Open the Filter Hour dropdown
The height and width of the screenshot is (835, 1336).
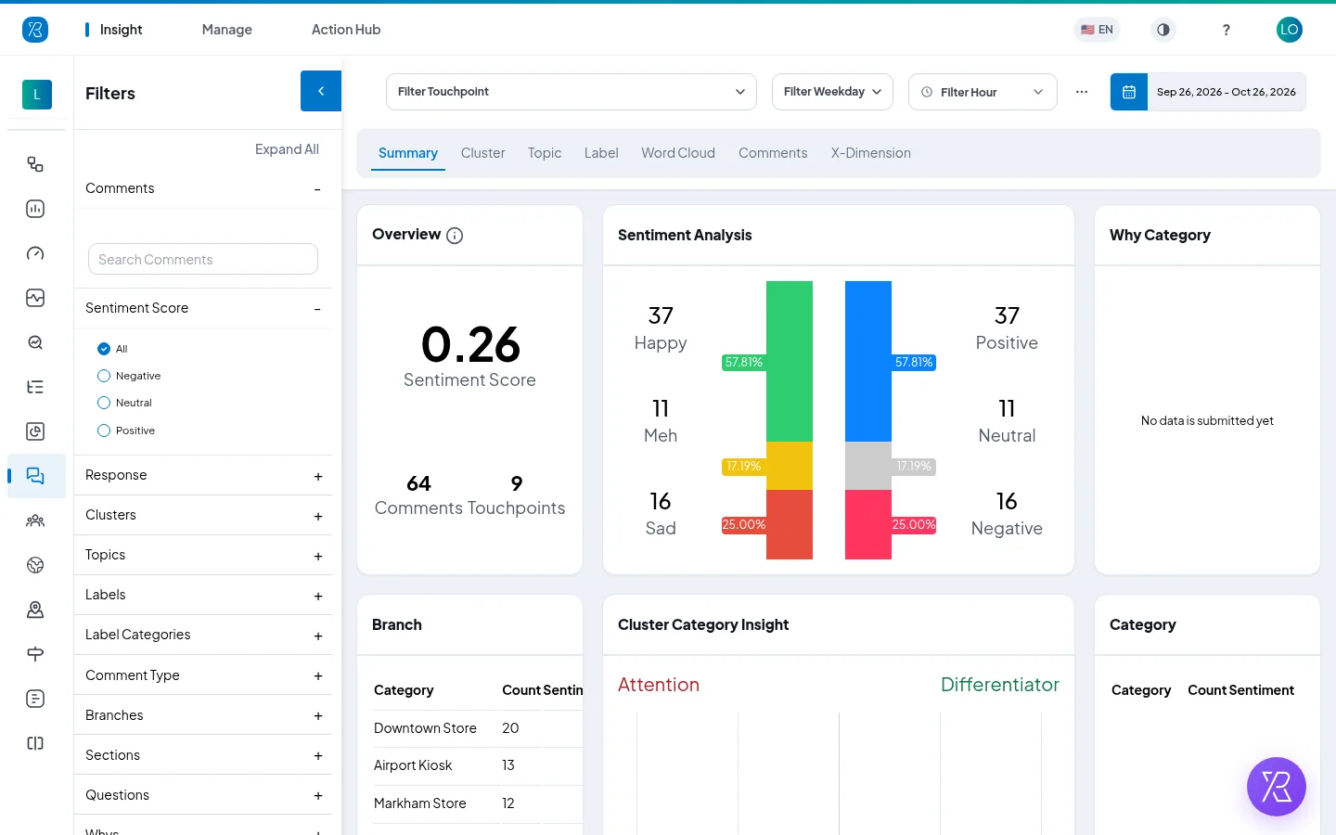coord(983,92)
